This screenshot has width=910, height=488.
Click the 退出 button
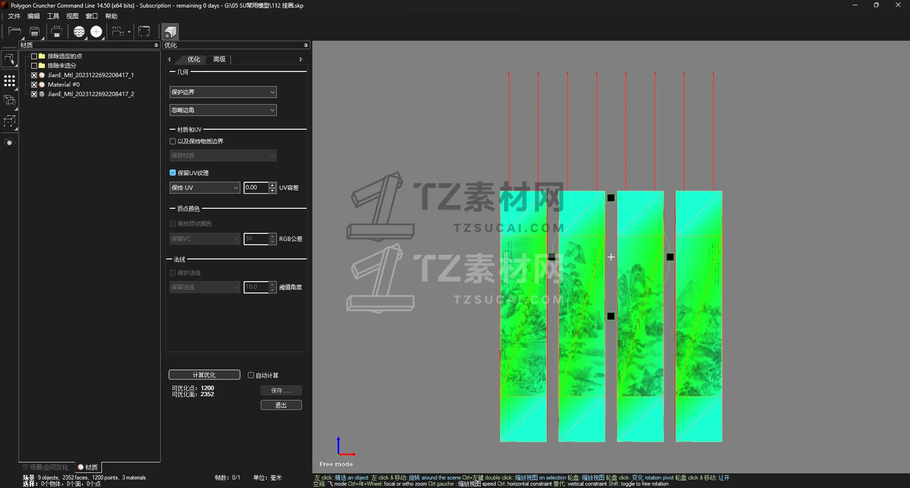[281, 405]
